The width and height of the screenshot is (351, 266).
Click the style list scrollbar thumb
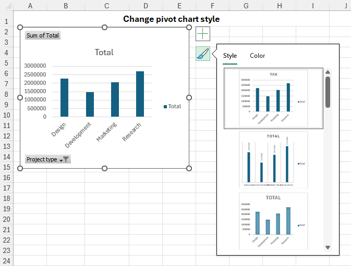[x=328, y=92]
